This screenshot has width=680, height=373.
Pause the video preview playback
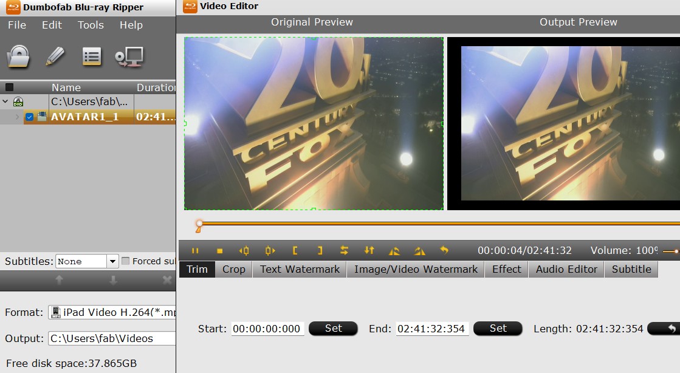pos(196,250)
